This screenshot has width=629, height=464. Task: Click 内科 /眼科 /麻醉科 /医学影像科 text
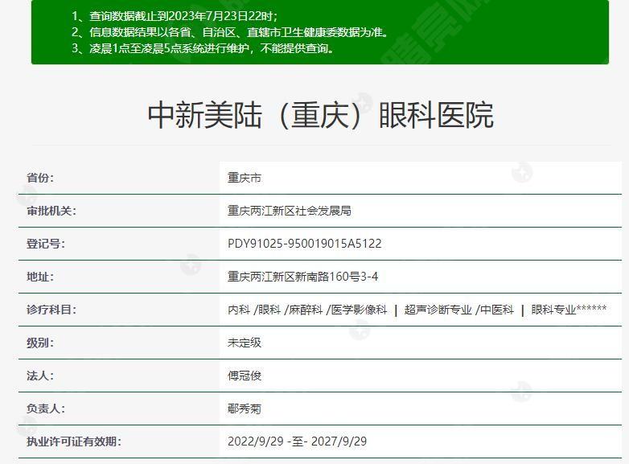[x=307, y=310]
